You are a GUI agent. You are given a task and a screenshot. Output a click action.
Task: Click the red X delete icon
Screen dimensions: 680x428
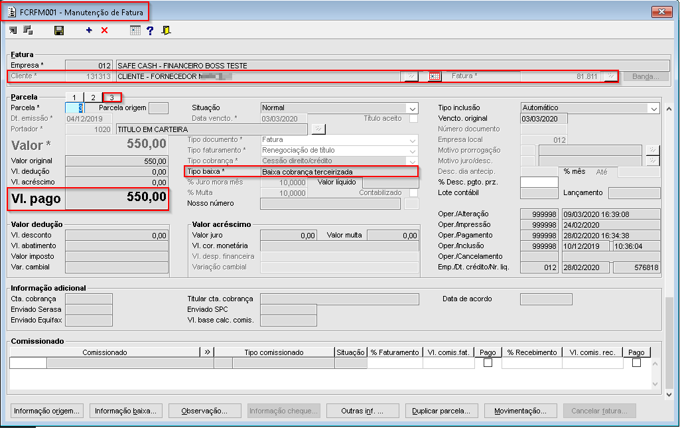click(105, 31)
